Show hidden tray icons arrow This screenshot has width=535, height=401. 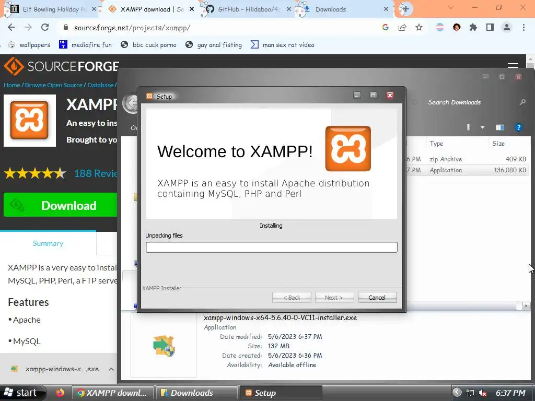click(x=457, y=393)
